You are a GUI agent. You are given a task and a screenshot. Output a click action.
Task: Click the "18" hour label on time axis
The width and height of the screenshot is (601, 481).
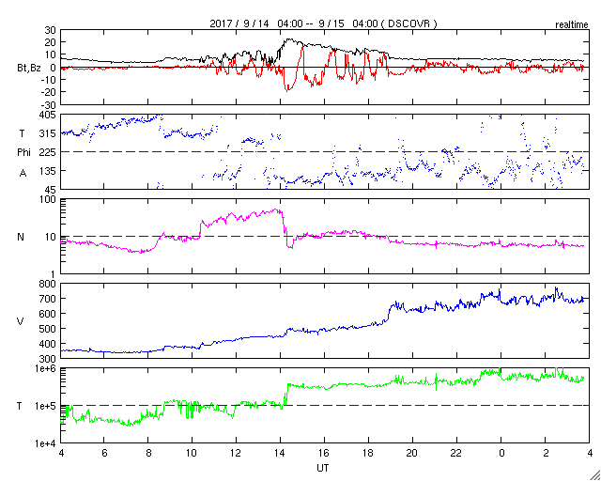pos(368,454)
